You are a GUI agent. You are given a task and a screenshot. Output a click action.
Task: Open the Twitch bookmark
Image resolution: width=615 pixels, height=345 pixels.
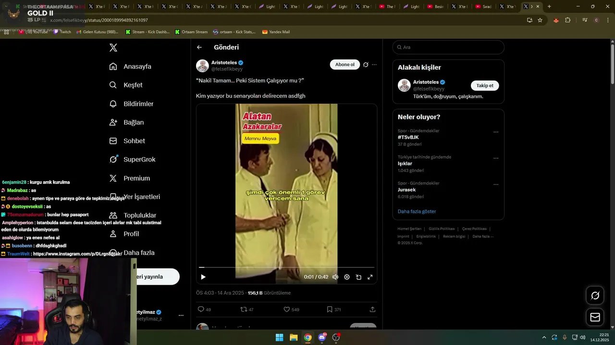[x=62, y=32]
